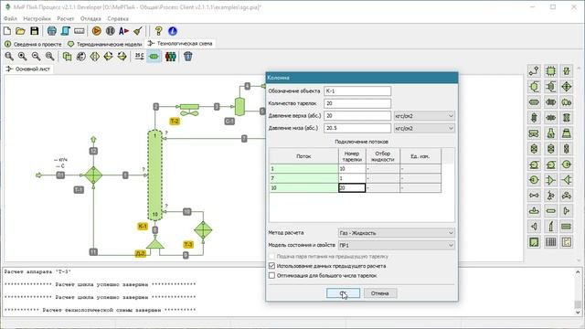
Task: Open the Файл menu
Action: coord(10,18)
